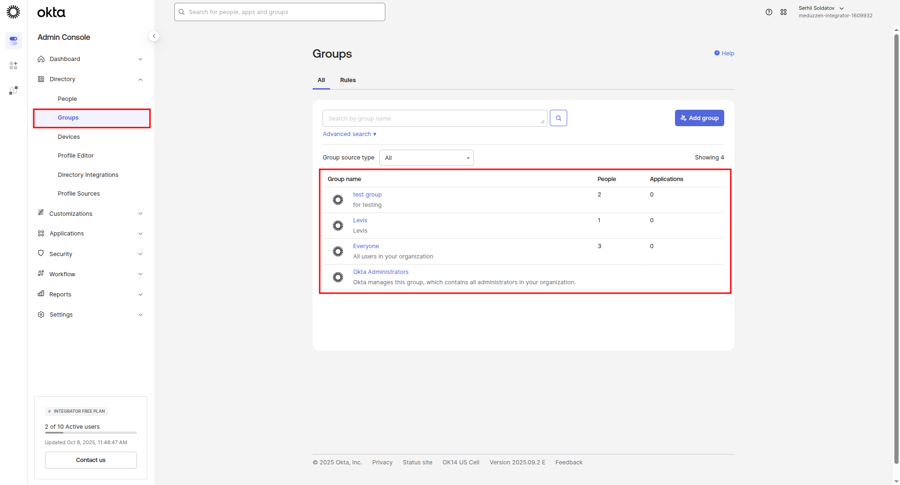This screenshot has width=900, height=485.
Task: Click the Okta Administrators group logo icon
Action: click(338, 277)
